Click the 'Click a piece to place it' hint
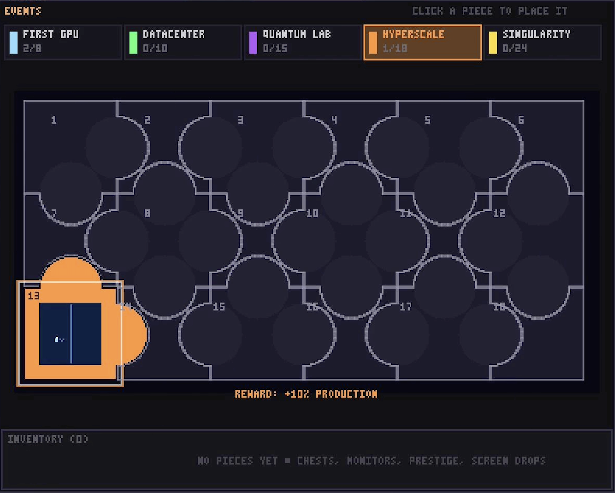The image size is (615, 493). (x=490, y=11)
